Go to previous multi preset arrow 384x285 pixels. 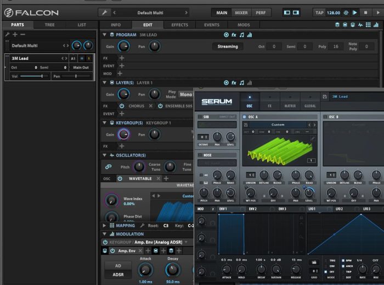click(x=114, y=13)
